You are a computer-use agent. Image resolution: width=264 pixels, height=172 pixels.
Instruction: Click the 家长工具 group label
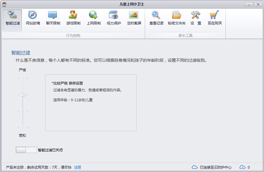[x=185, y=36]
